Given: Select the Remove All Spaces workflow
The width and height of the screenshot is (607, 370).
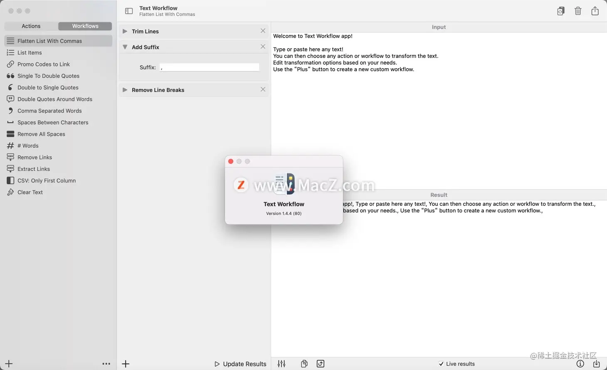Looking at the screenshot, I should 58,134.
